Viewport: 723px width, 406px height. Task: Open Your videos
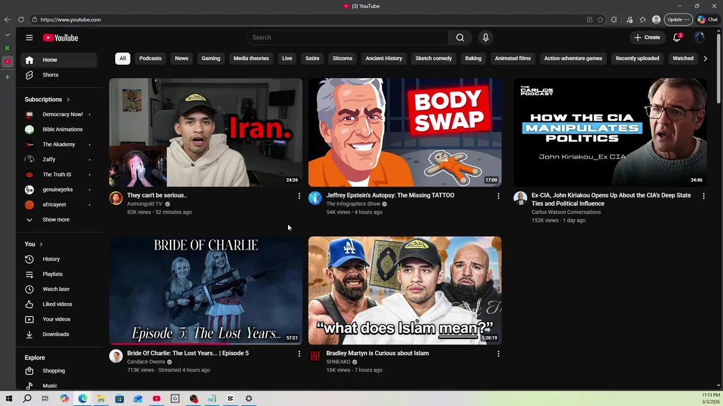pyautogui.click(x=59, y=319)
